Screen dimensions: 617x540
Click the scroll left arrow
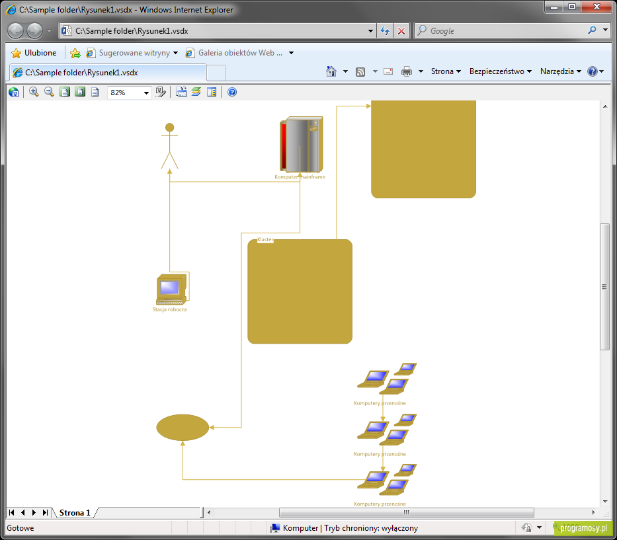209,512
